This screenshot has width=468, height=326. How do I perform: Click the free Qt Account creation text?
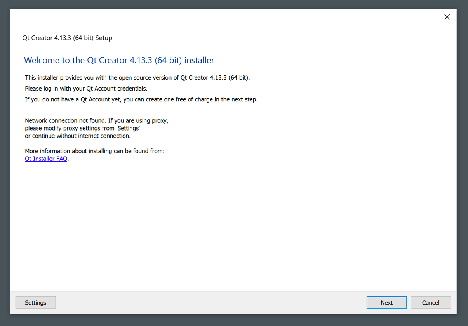click(141, 99)
